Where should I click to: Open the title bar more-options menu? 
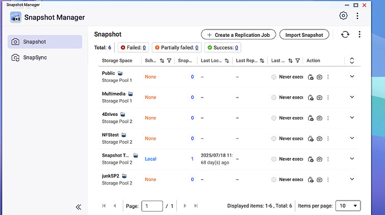(x=357, y=16)
